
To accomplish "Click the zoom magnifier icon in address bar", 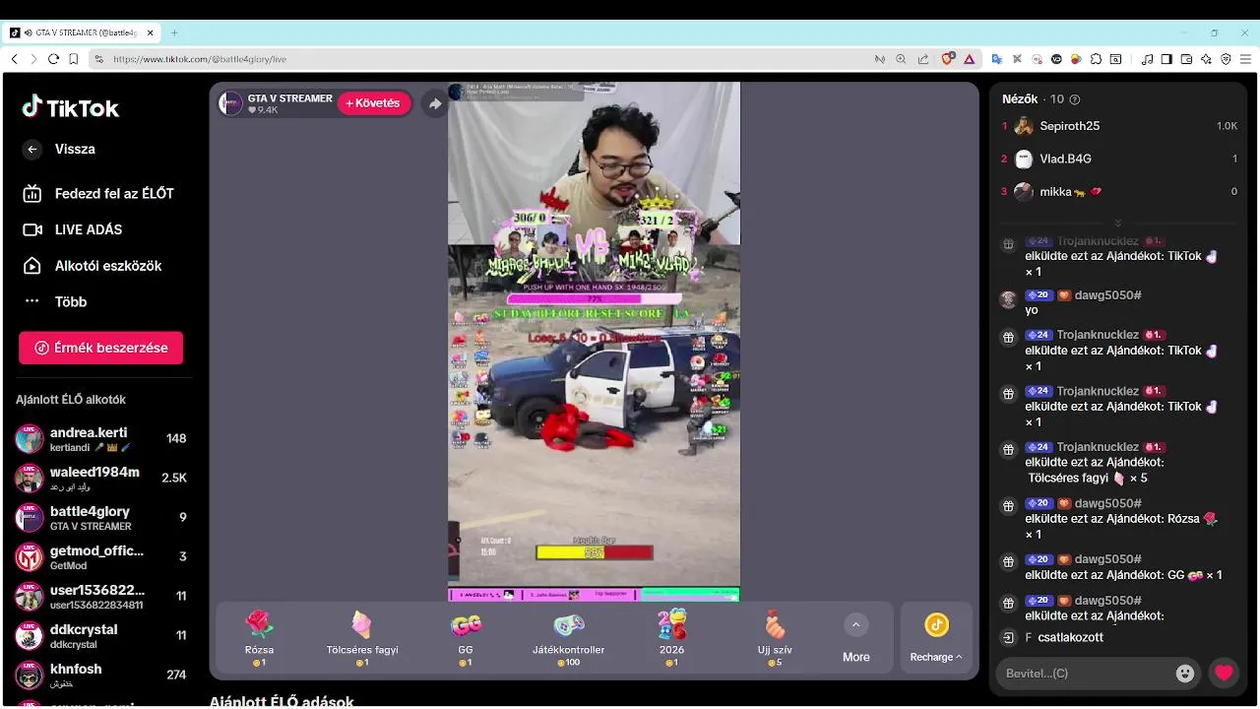I will (x=901, y=59).
